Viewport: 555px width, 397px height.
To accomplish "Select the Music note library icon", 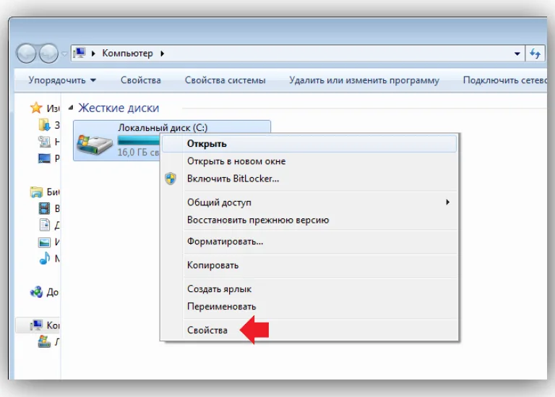I will [44, 259].
